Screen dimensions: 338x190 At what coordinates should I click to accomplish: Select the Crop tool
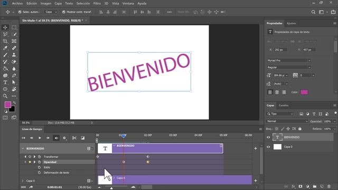coord(5,41)
